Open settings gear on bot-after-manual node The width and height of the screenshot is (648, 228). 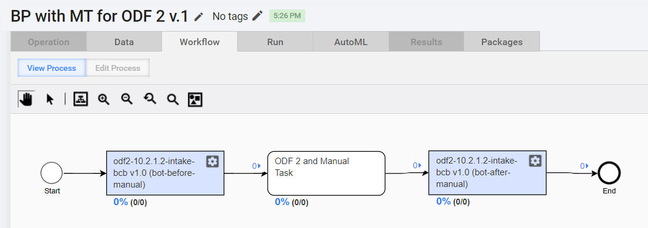tap(535, 161)
